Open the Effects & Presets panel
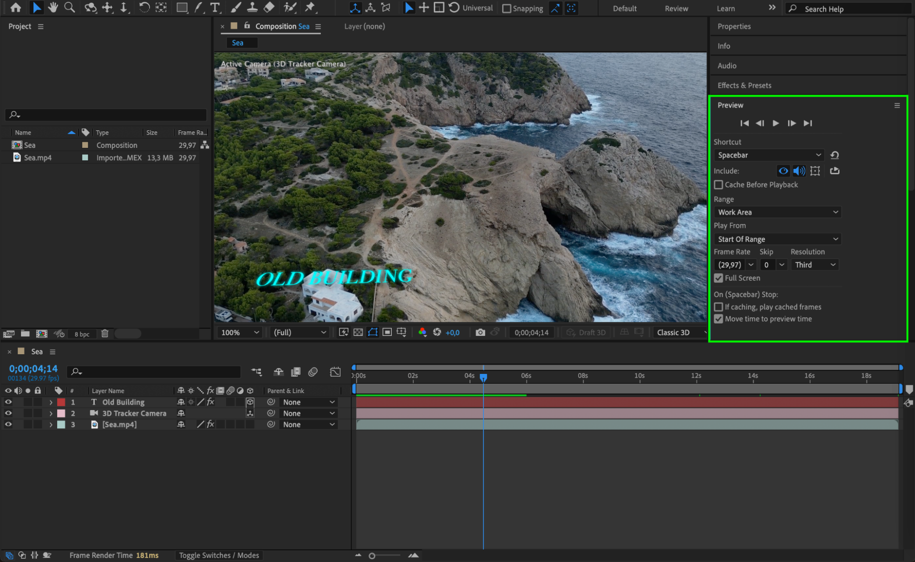The height and width of the screenshot is (562, 915). point(744,85)
